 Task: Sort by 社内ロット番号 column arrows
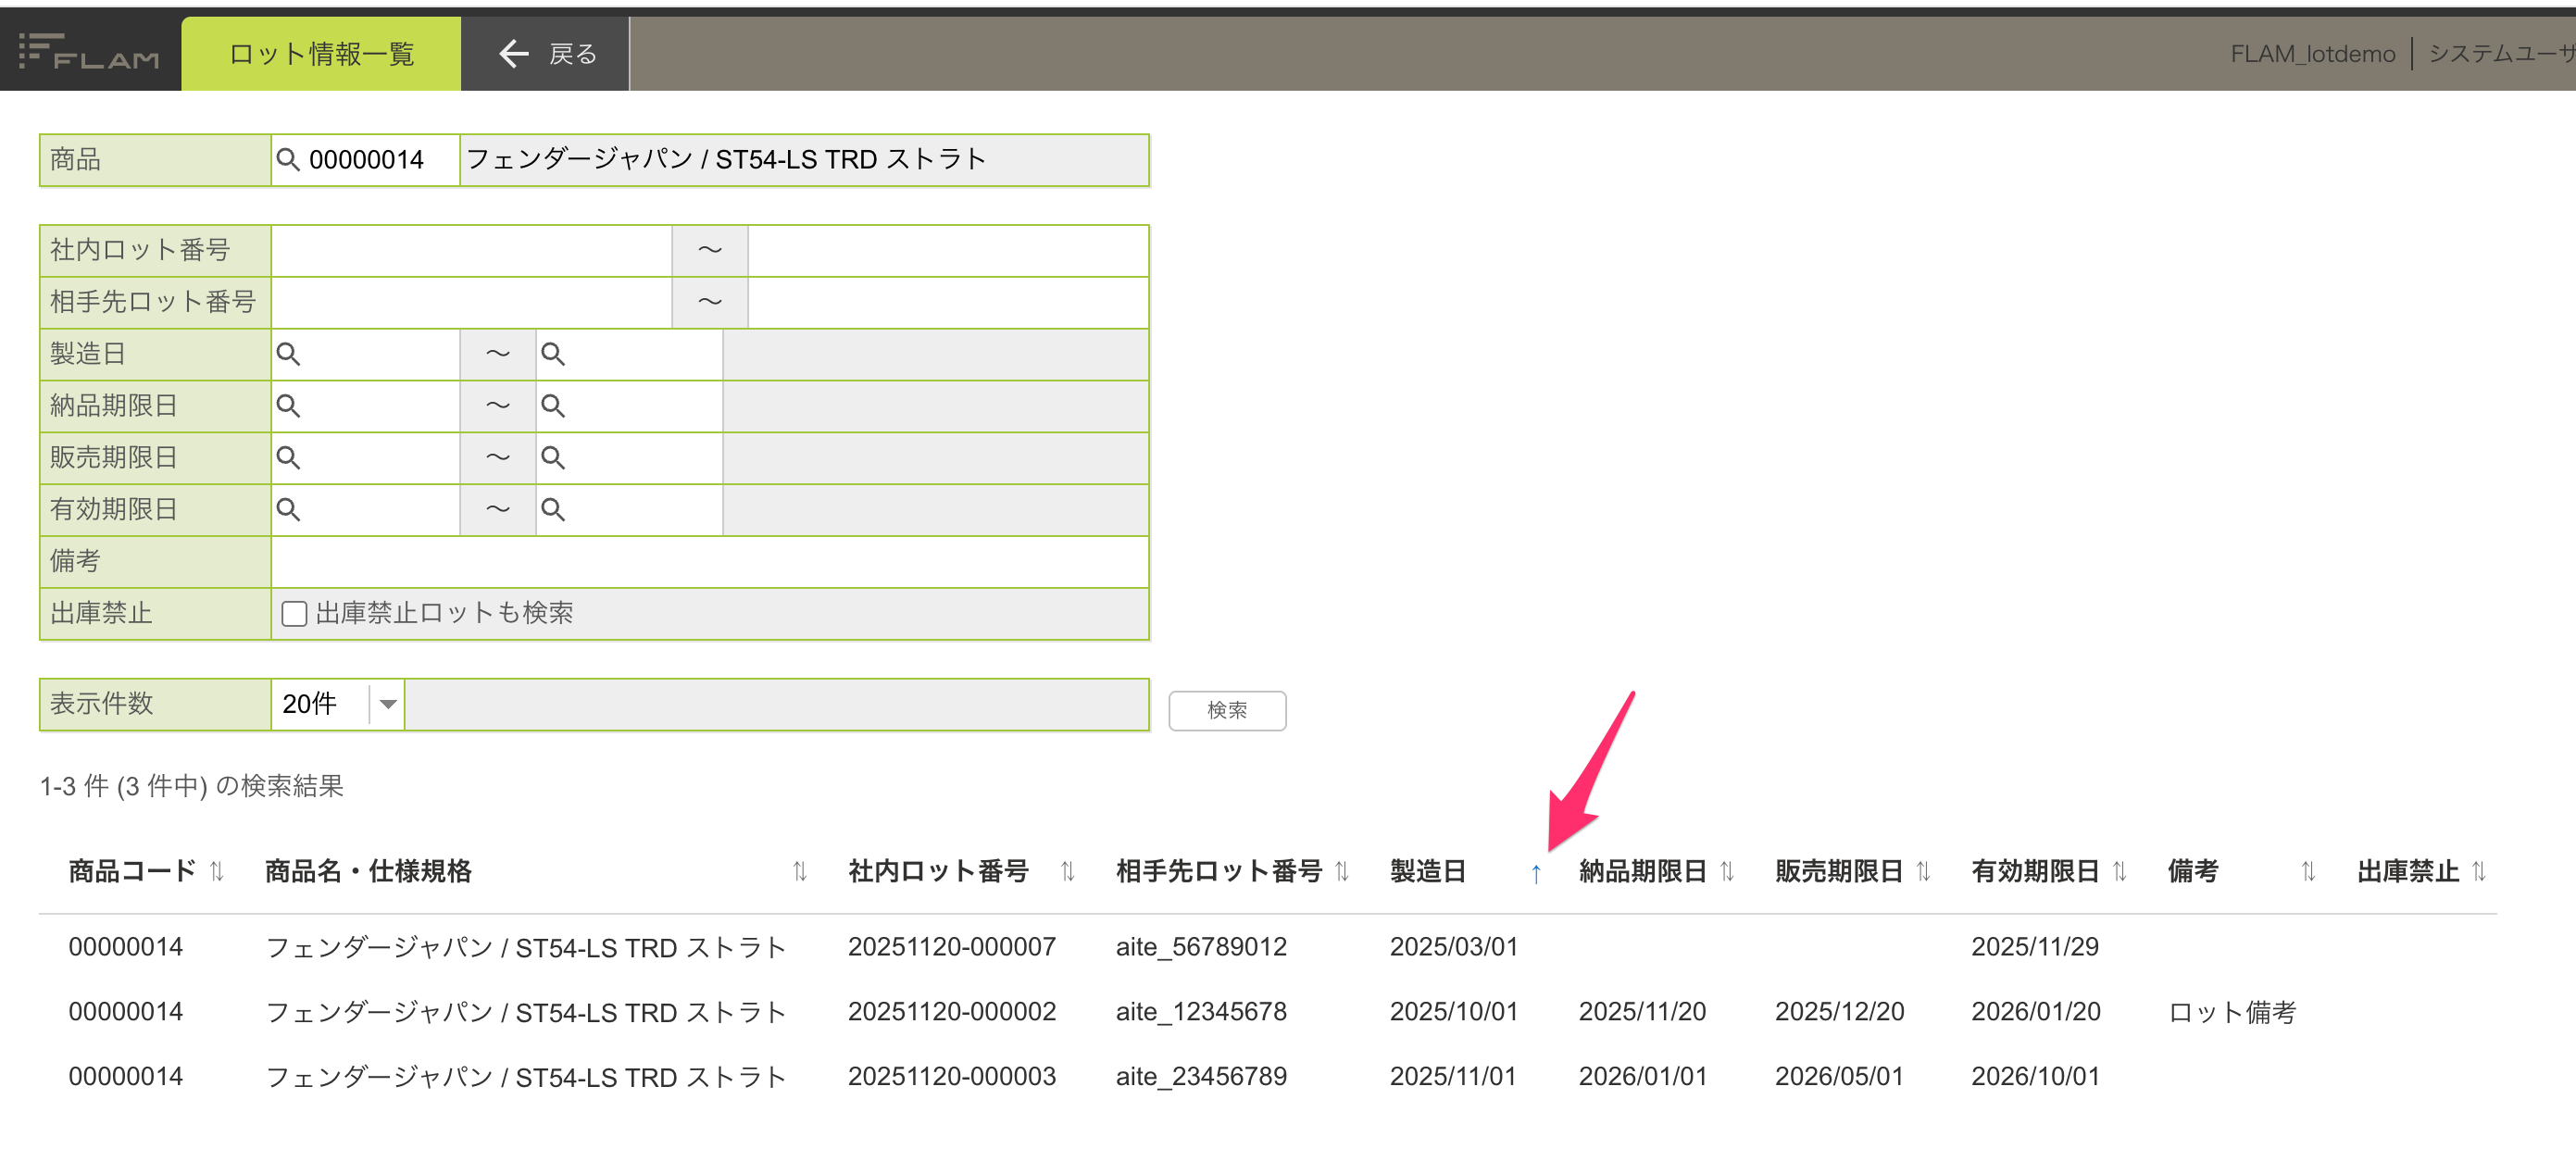(x=1068, y=871)
